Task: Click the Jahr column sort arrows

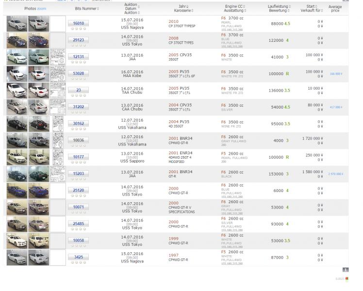Action: click(189, 6)
